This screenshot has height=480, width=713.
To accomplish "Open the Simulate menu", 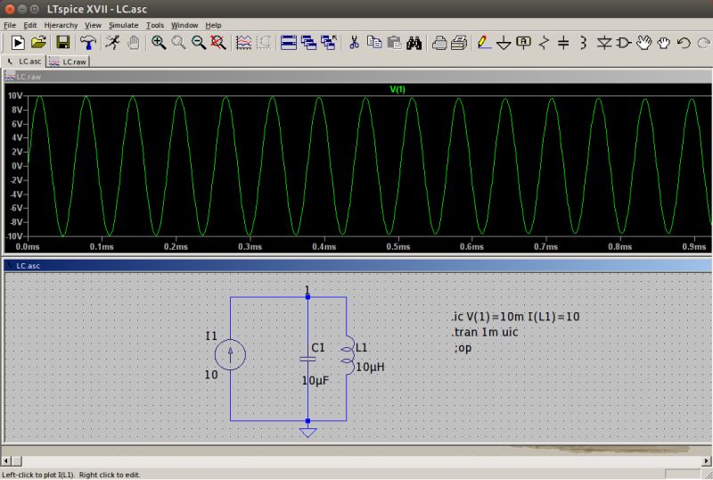I will pos(123,25).
